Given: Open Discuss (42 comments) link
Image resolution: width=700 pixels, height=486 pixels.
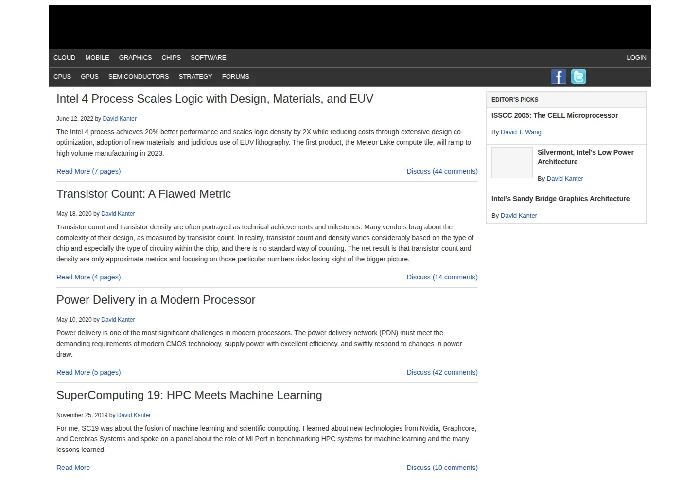Looking at the screenshot, I should [442, 372].
